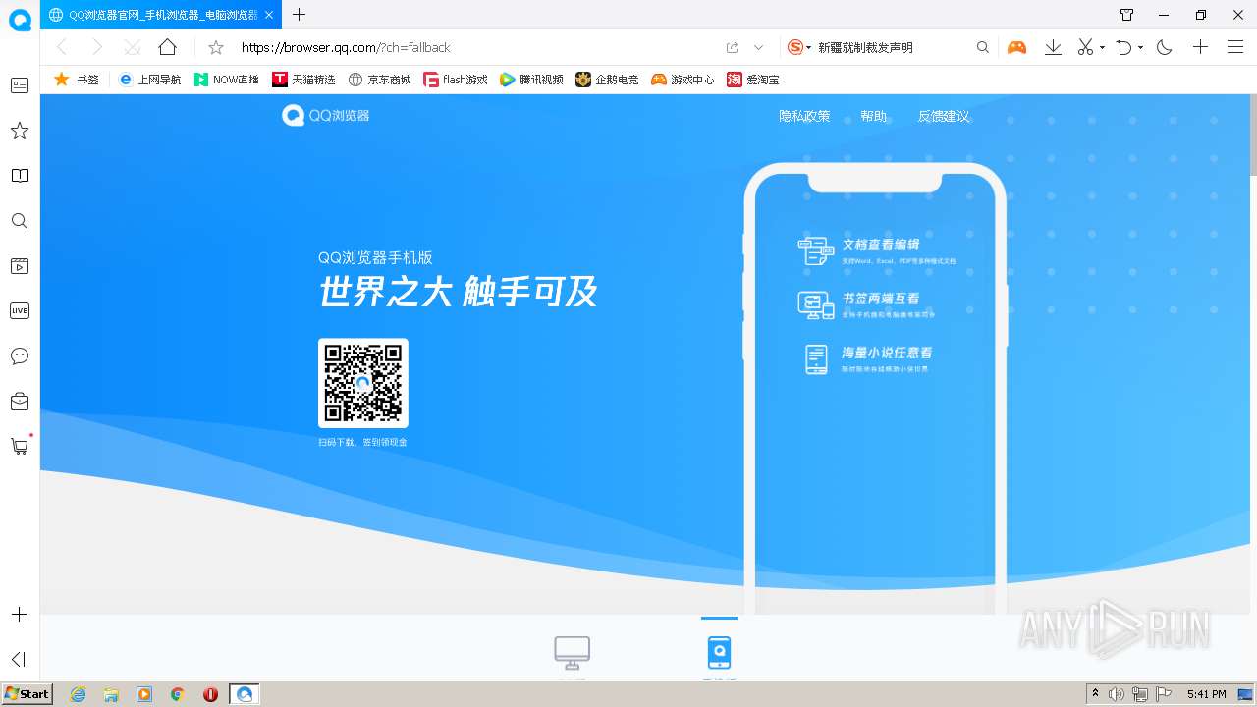Screen dimensions: 1257x707
Task: Open favorites star in left sidebar
Action: [20, 131]
